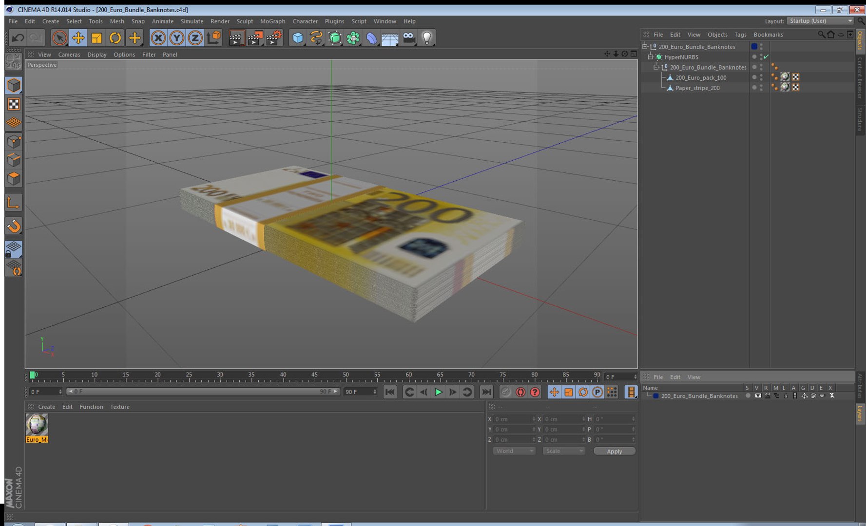This screenshot has height=526, width=866.
Task: Collapse the top 200_Euro_Bundle_Banknotes root object
Action: pyautogui.click(x=645, y=47)
